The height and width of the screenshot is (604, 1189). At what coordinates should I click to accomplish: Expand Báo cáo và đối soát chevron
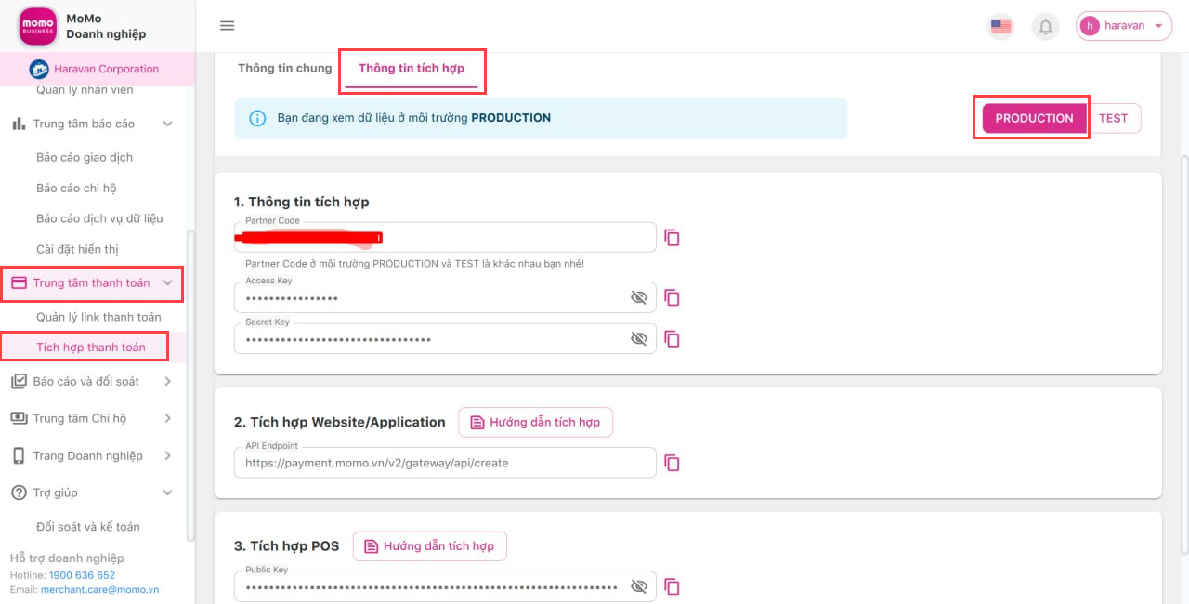168,381
